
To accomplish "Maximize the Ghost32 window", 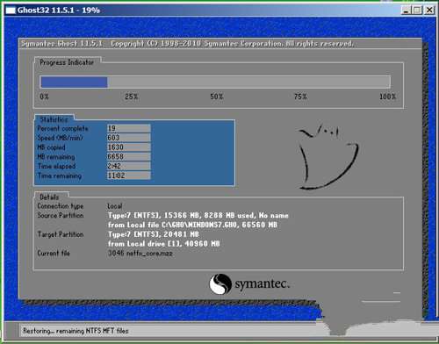I will (417, 11).
